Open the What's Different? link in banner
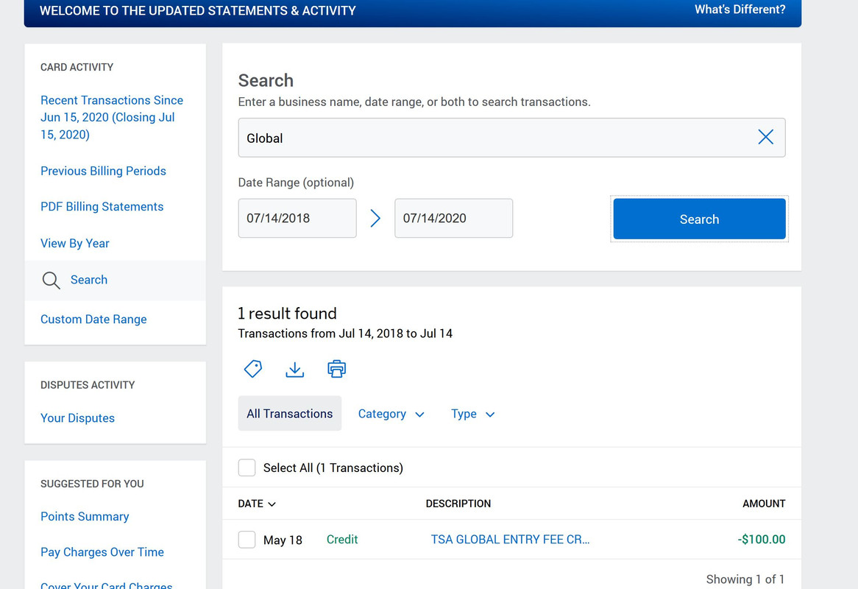Viewport: 858px width, 589px height. (x=740, y=10)
